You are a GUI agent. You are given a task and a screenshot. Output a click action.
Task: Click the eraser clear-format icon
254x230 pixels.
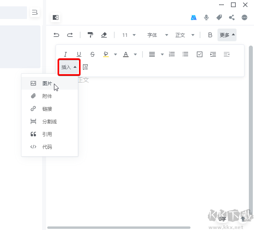104,35
